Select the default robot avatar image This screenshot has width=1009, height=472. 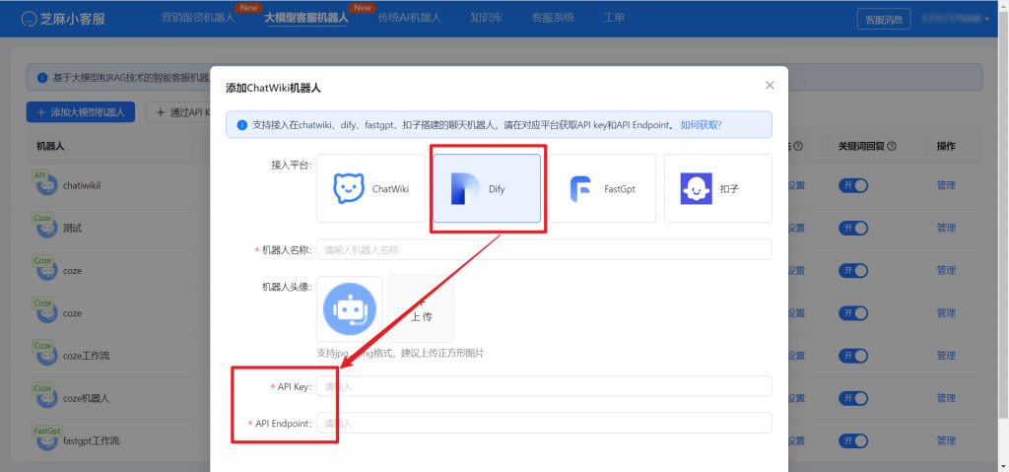350,309
